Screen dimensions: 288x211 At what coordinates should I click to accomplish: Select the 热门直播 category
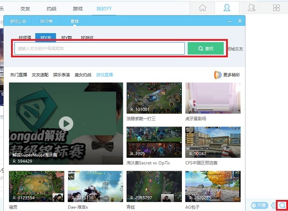[19, 75]
